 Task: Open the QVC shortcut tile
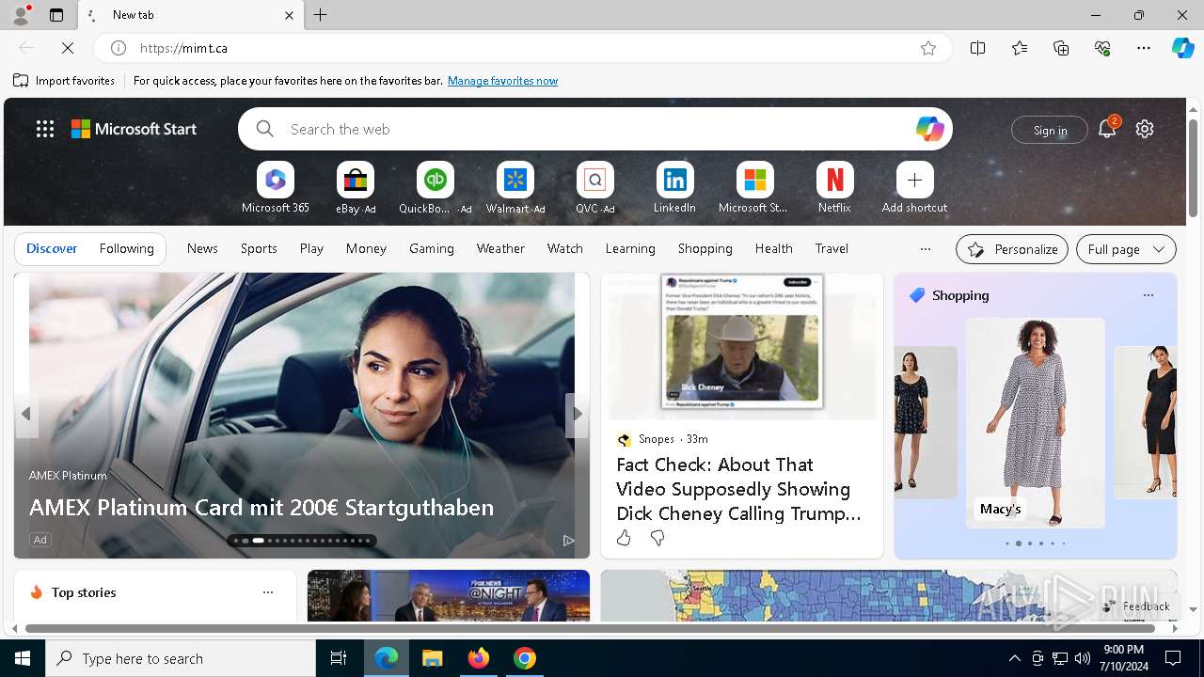[594, 180]
